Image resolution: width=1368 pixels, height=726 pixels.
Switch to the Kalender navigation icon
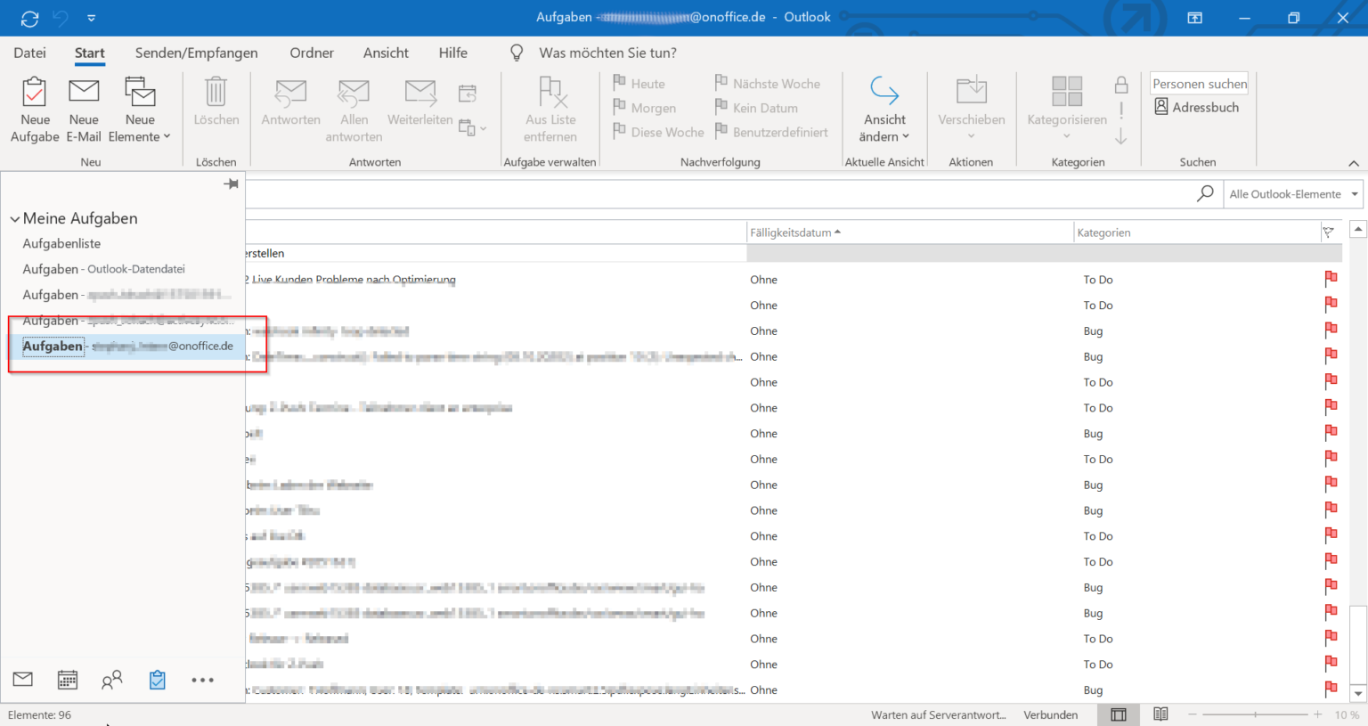click(67, 680)
